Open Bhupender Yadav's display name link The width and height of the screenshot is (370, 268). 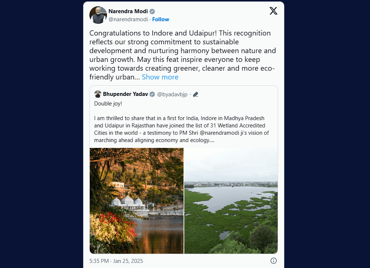point(125,94)
